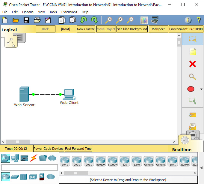The width and height of the screenshot is (204, 184).
Task: Click the [Root] navigation label
Action: 66,29
